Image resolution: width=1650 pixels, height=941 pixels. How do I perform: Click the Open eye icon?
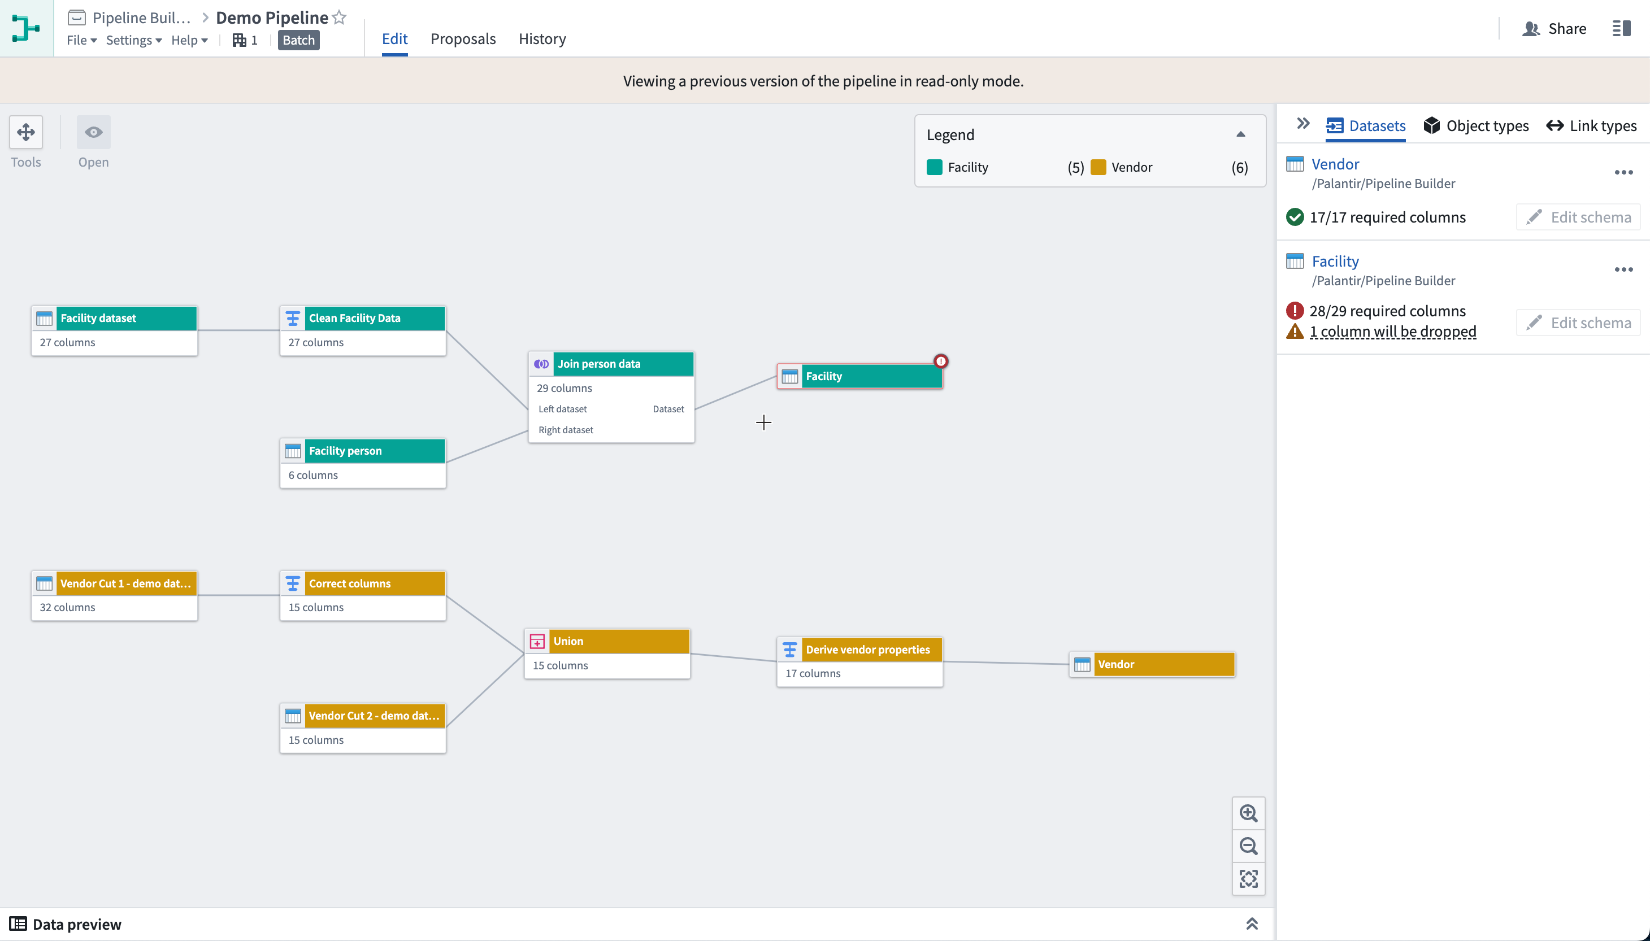pos(94,133)
